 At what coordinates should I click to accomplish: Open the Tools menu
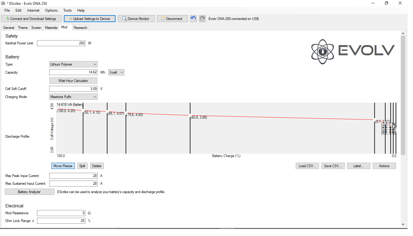tap(67, 10)
